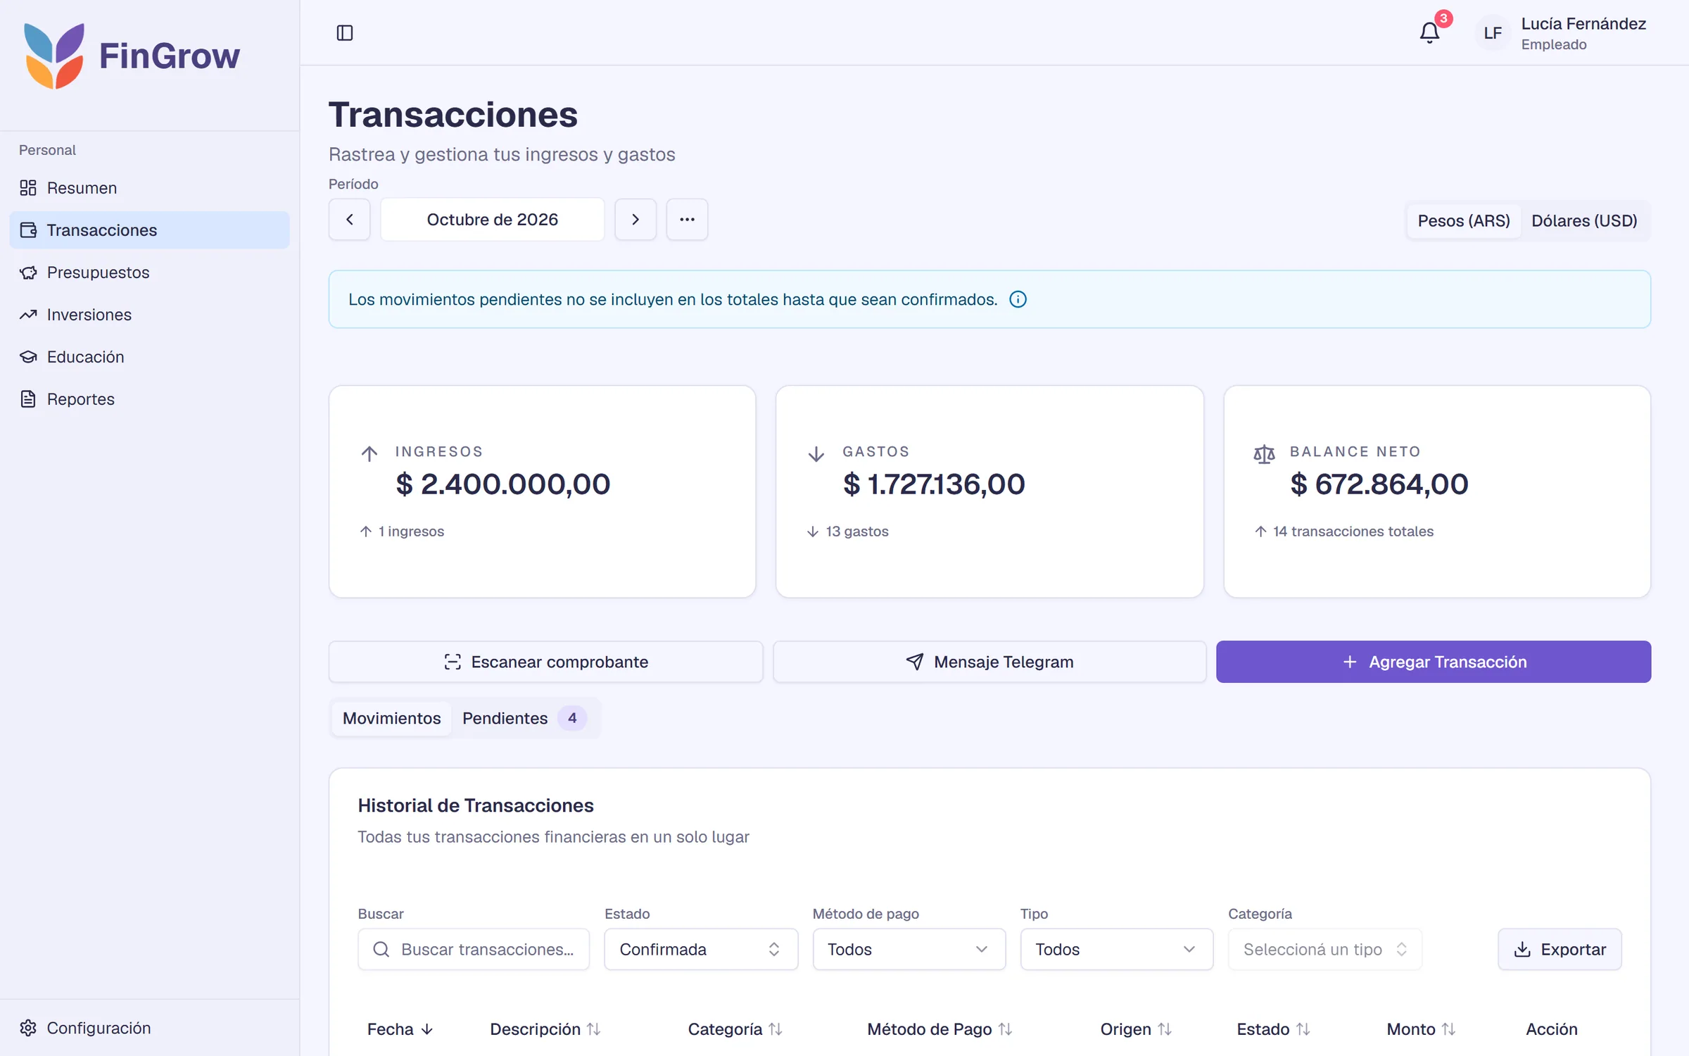Click Escanear comprobante button
Screen dimensions: 1689x1056
coord(545,662)
